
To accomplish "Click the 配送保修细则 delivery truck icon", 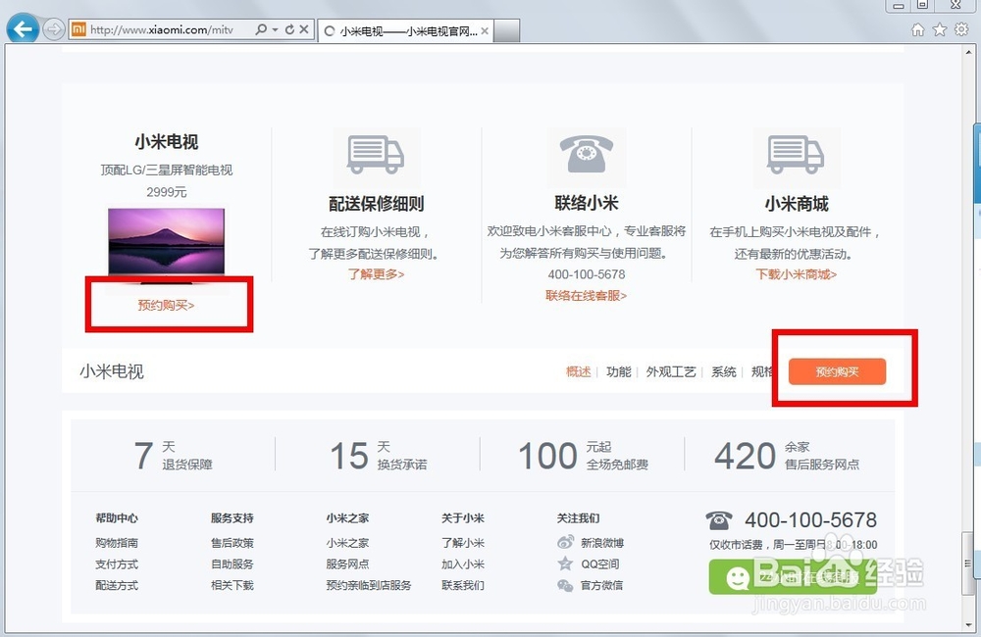I will [x=376, y=155].
